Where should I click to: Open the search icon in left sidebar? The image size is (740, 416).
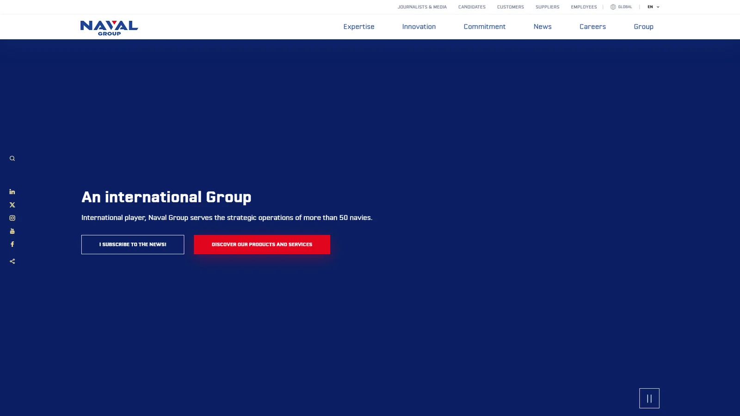click(12, 159)
